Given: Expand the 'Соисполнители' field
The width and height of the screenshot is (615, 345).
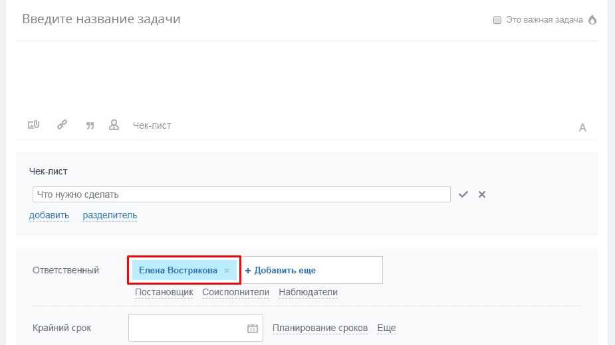Looking at the screenshot, I should coord(235,292).
